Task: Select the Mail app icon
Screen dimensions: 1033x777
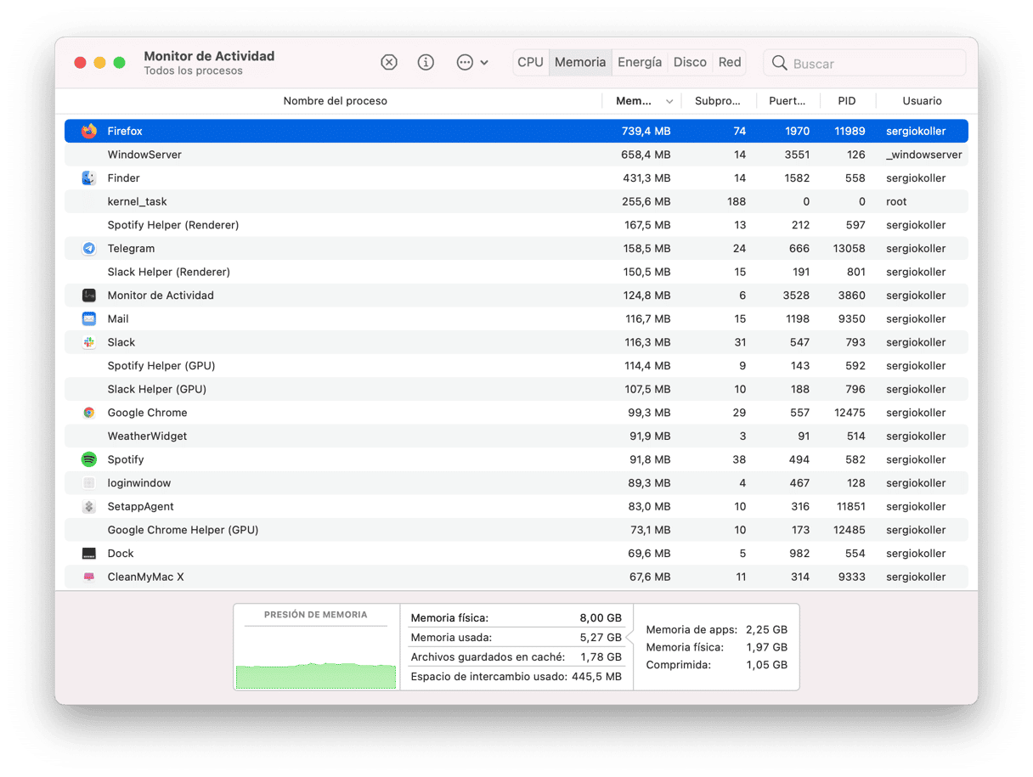Action: pyautogui.click(x=89, y=319)
